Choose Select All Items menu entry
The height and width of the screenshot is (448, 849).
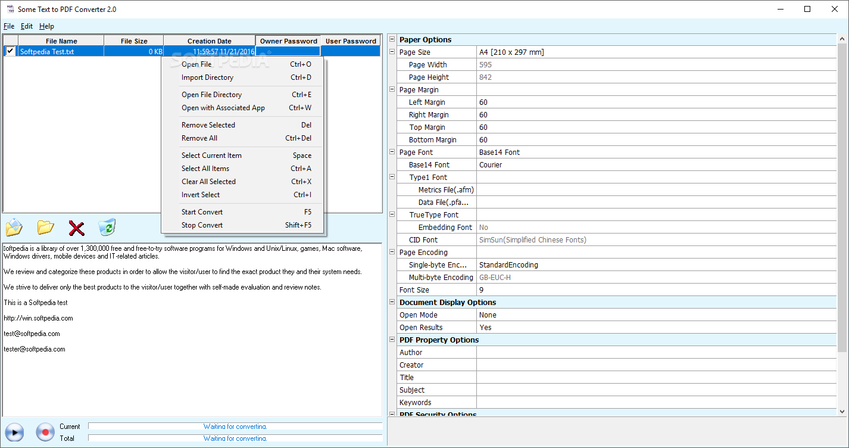click(242, 169)
